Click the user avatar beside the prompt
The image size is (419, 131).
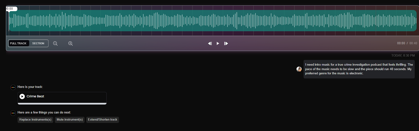[x=299, y=69]
